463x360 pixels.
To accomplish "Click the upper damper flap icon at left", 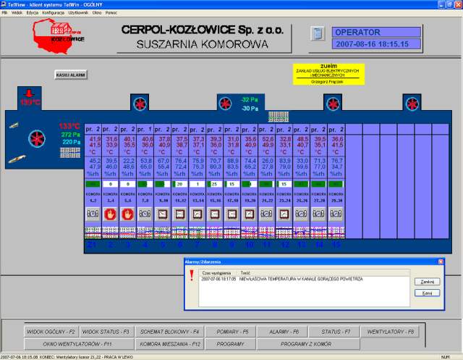I will pos(14,125).
